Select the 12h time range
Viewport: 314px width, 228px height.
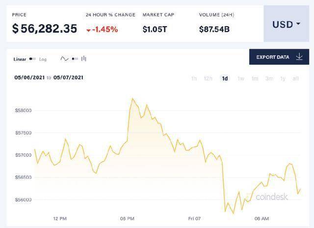(x=208, y=79)
